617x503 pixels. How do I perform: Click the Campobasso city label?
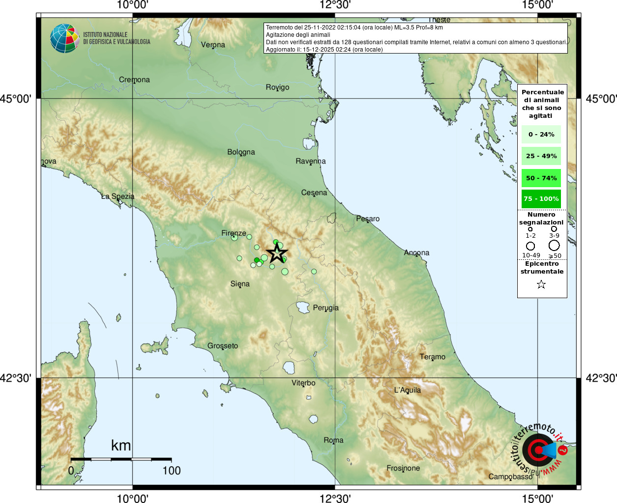tap(511, 477)
